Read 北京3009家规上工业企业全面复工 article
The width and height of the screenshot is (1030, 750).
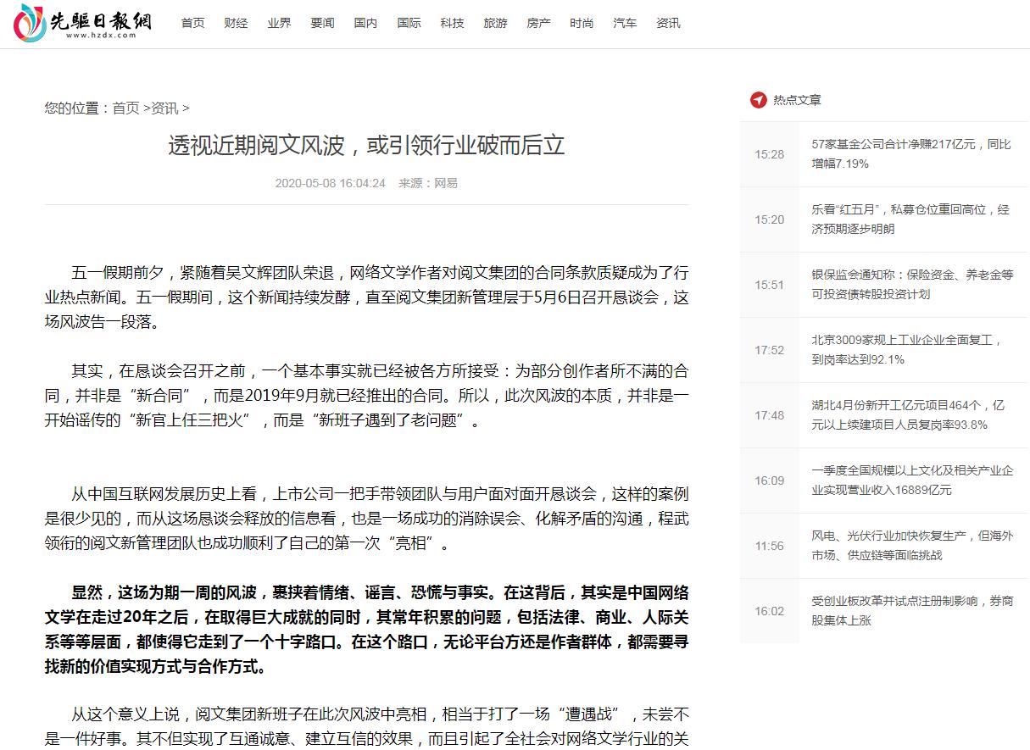click(x=907, y=350)
